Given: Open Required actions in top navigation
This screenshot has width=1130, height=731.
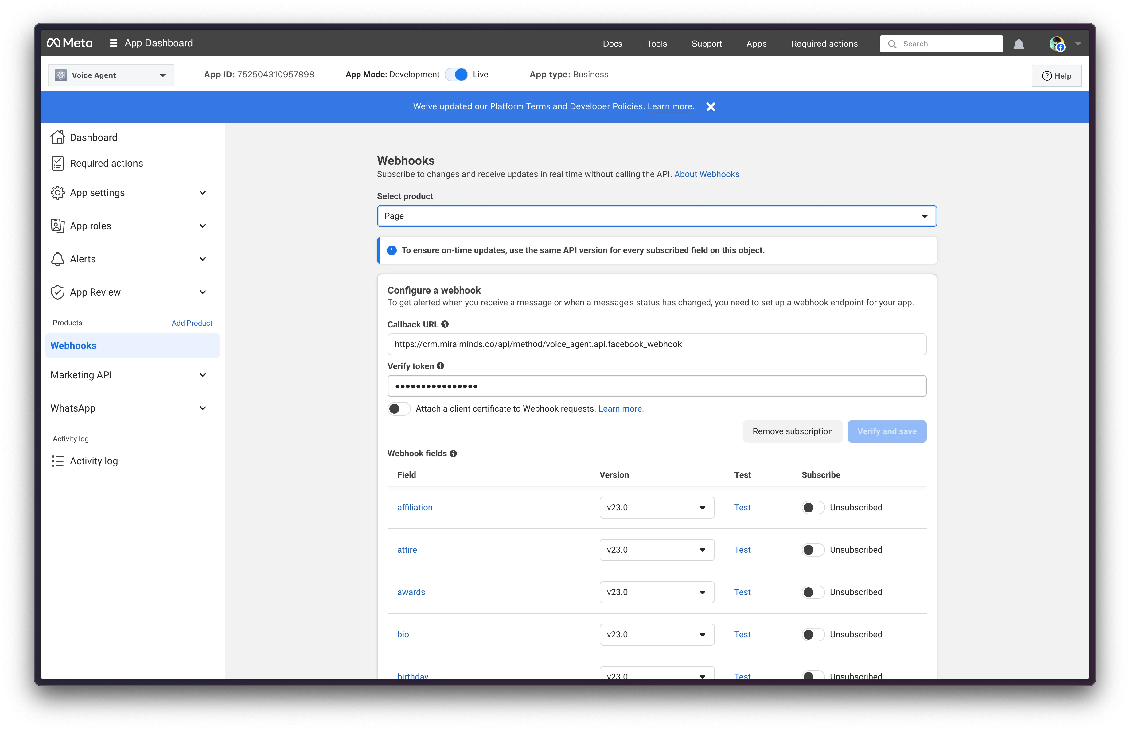Looking at the screenshot, I should (x=824, y=44).
